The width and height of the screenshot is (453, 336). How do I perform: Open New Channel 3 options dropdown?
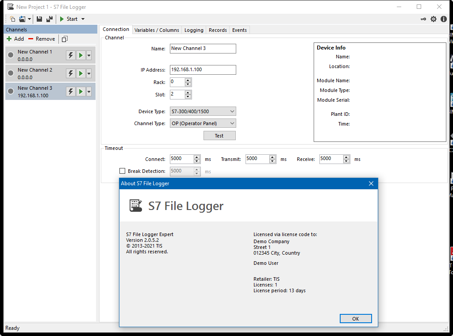(89, 92)
